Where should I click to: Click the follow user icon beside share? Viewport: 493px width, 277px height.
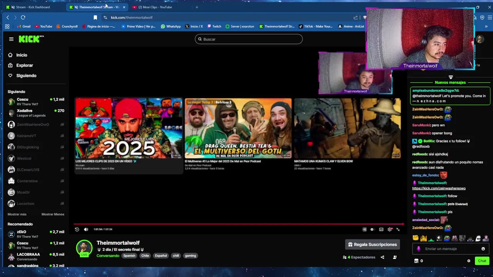(x=395, y=257)
